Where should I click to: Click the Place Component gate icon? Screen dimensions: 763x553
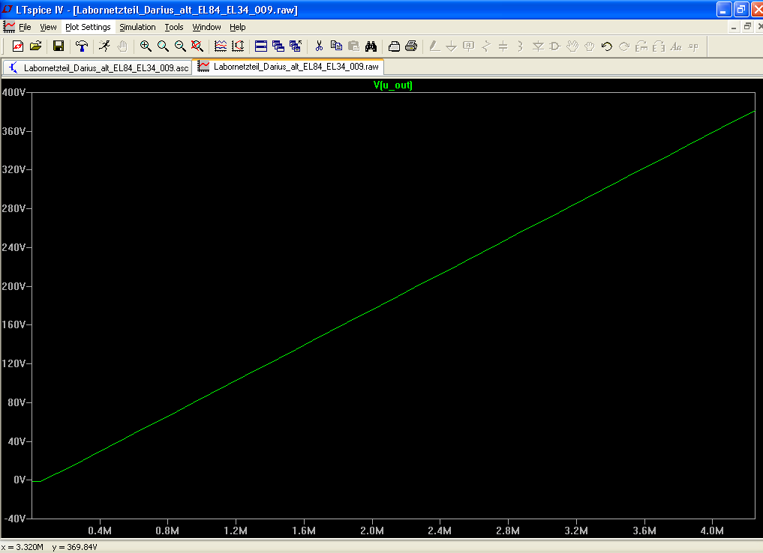[x=554, y=46]
